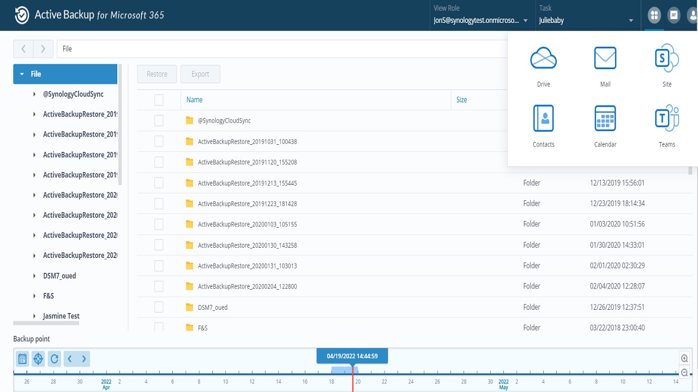Click folder icon of ActiveBackupRestore_20191213_155445
The image size is (698, 392).
pyautogui.click(x=190, y=183)
